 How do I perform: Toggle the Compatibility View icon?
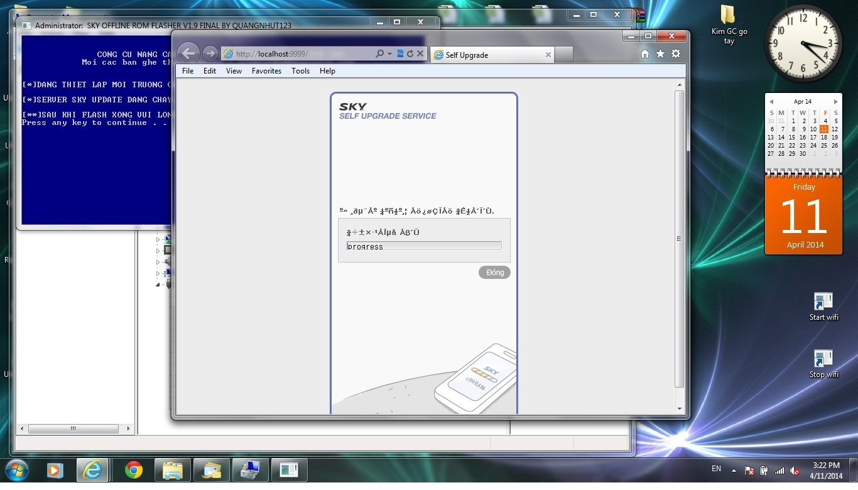point(400,54)
